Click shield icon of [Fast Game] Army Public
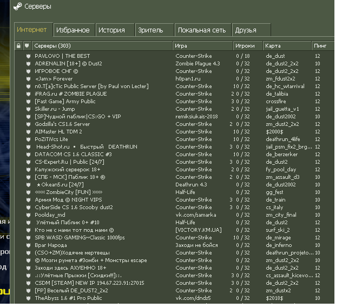 pyautogui.click(x=28, y=102)
